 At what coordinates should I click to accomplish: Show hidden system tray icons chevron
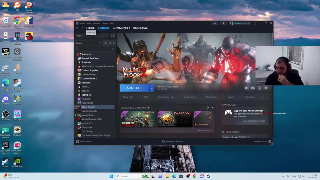click(283, 176)
